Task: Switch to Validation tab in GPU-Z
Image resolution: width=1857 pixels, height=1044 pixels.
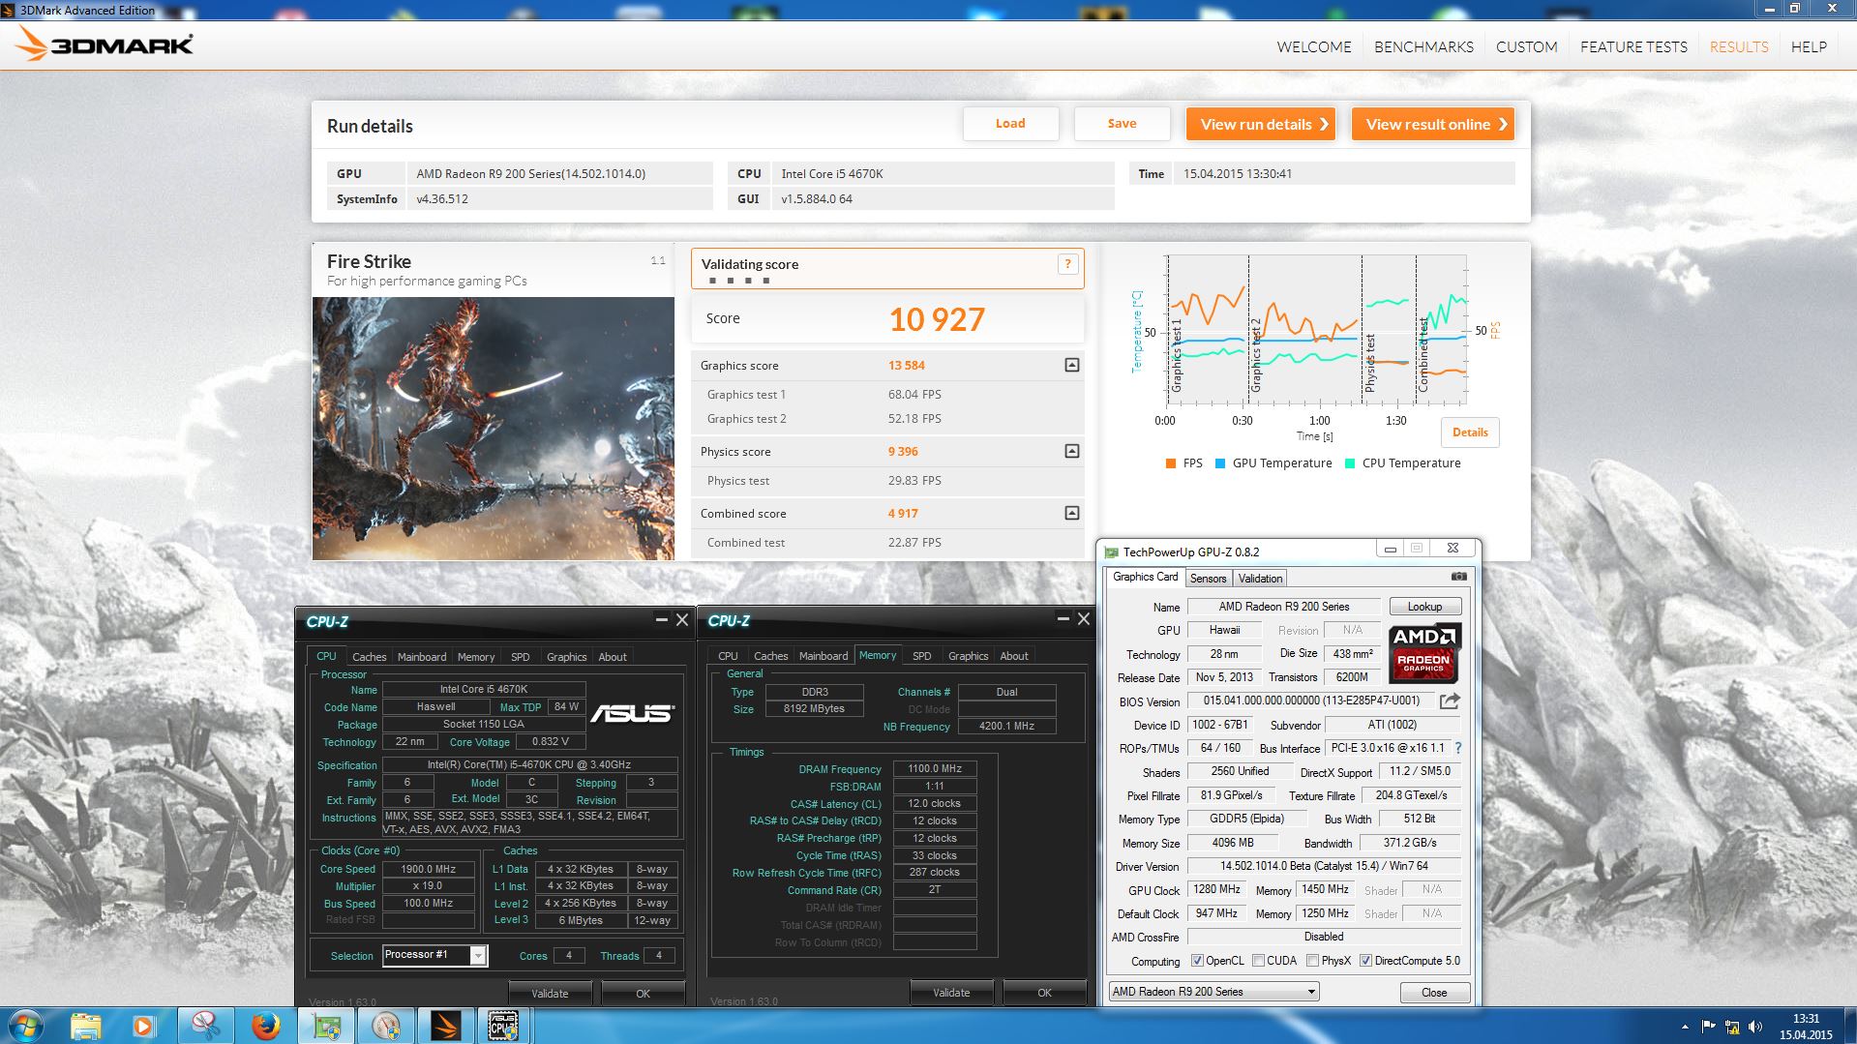Action: click(1260, 579)
